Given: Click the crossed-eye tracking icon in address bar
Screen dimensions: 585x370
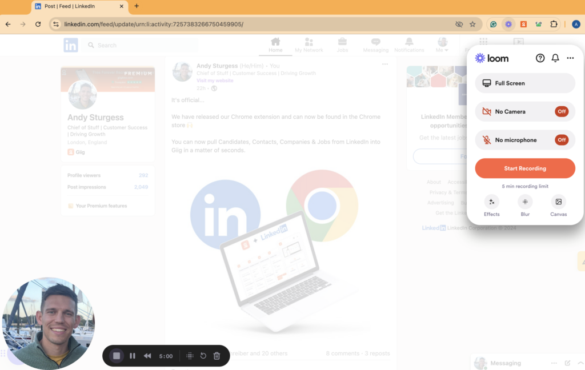Looking at the screenshot, I should [459, 24].
